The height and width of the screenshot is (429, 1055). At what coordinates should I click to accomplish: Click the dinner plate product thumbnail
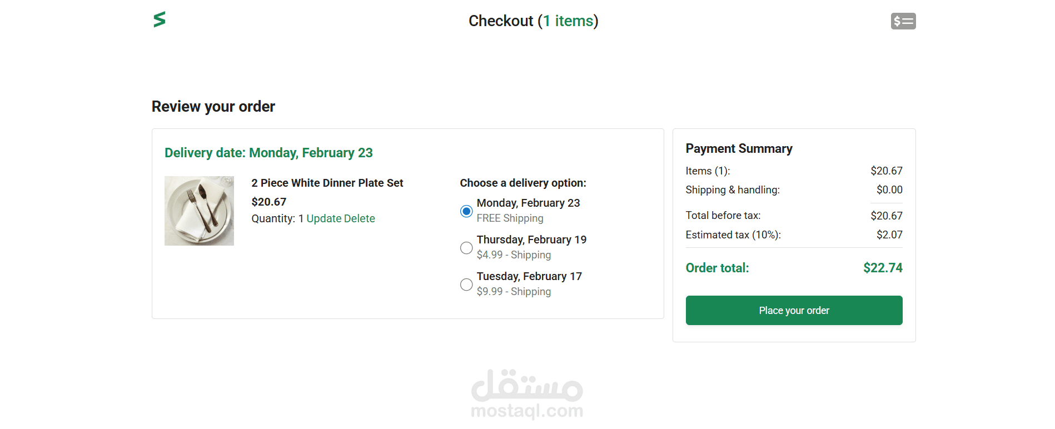199,211
